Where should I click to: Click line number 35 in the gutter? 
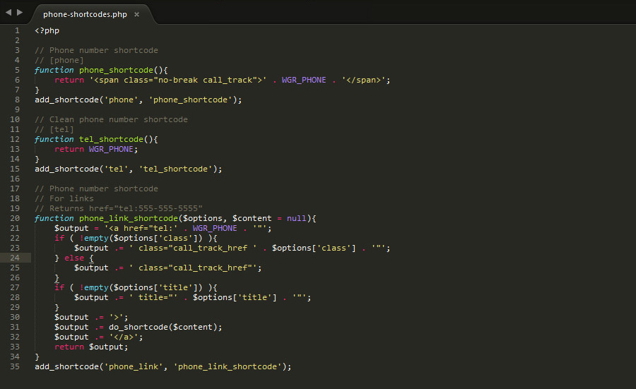(14, 366)
